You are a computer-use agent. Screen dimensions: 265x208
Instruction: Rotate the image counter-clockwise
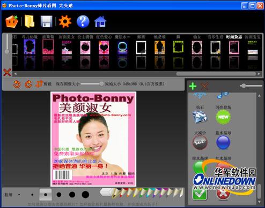pos(17,84)
